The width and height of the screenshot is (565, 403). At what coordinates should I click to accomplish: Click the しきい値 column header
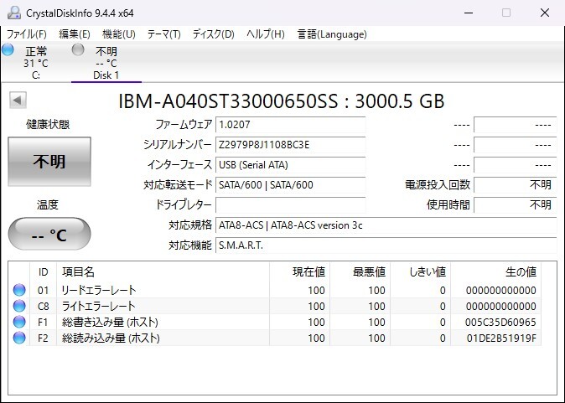[420, 271]
